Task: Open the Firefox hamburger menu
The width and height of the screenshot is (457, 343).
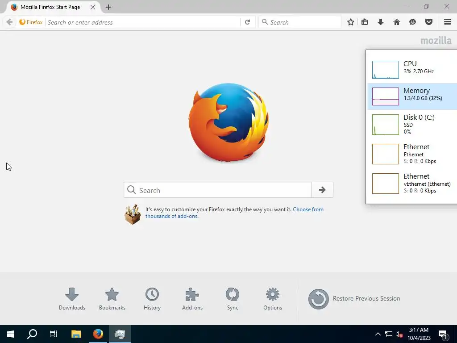Action: pos(448,22)
